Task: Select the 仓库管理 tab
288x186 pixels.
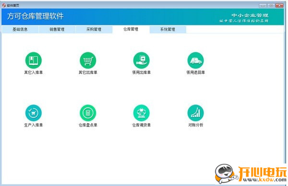Action: point(131,29)
